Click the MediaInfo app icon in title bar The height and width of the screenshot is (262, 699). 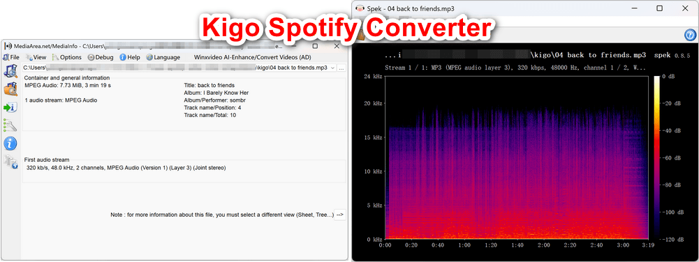(8, 46)
